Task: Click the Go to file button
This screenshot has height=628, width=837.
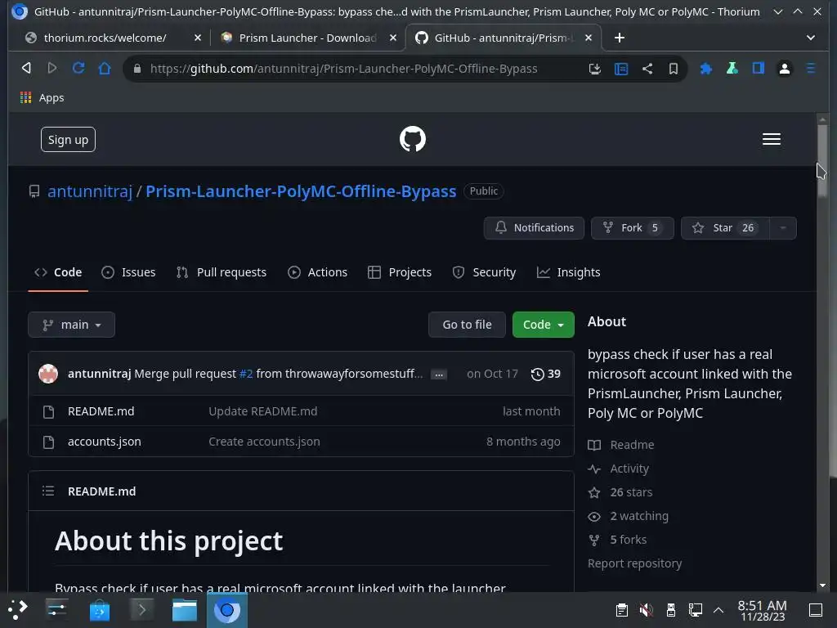Action: (467, 325)
